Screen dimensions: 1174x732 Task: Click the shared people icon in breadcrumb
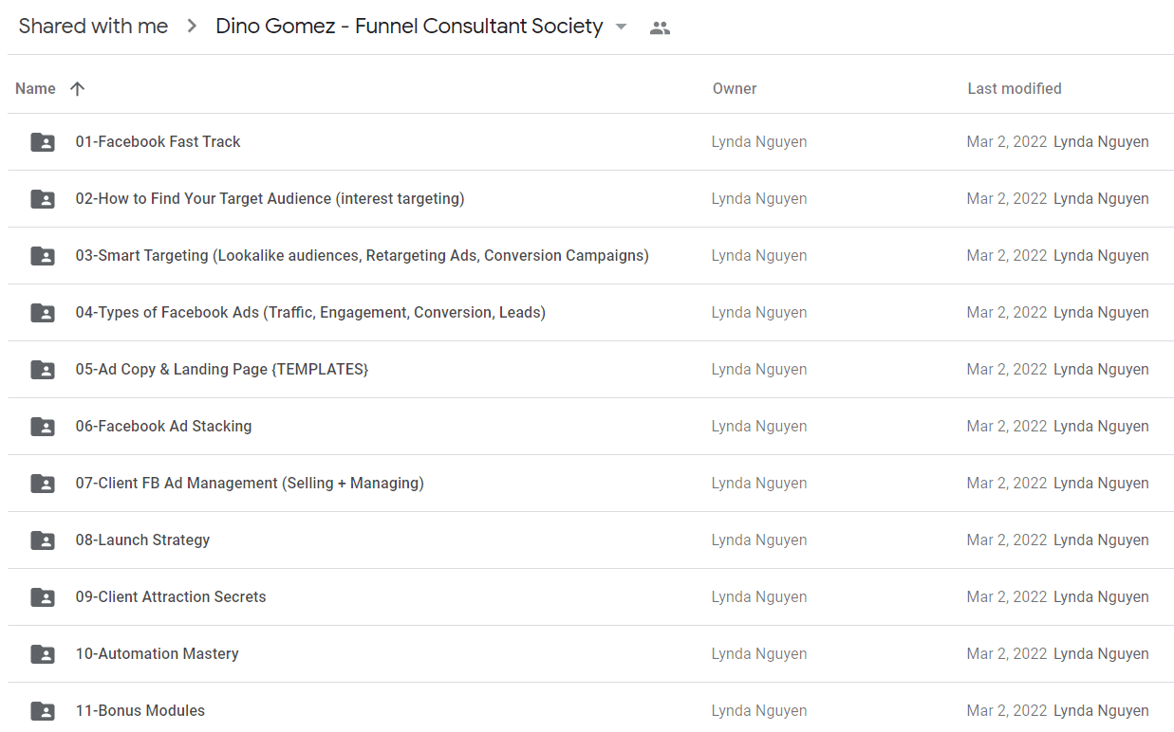tap(660, 27)
